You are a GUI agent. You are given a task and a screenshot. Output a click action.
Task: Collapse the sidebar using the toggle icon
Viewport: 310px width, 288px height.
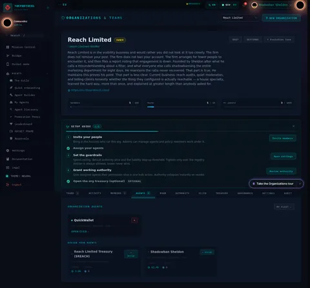click(48, 8)
